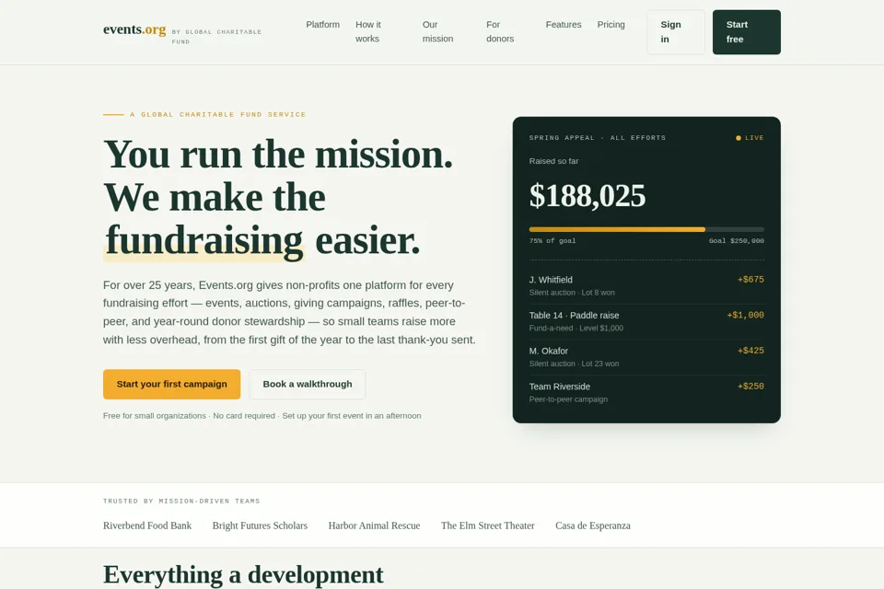Click the 75% of goal label
The image size is (884, 589).
[552, 241]
